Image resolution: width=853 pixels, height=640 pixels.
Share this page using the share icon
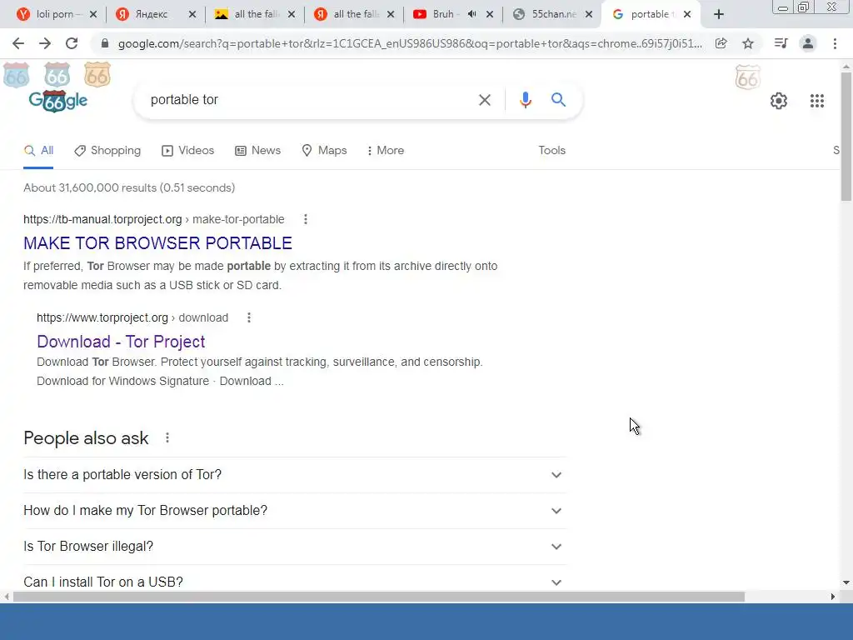point(721,43)
